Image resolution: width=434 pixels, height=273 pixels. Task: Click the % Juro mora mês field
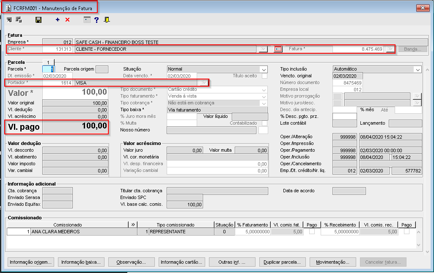(181, 117)
